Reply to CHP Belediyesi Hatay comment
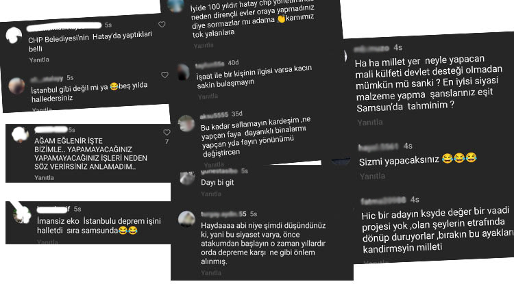This screenshot has width=514, height=284. pyautogui.click(x=39, y=60)
